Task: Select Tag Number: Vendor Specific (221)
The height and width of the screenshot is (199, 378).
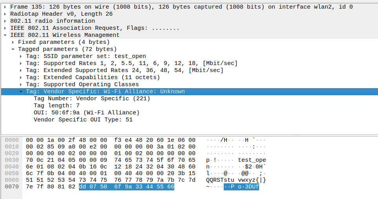Action: tap(92, 98)
